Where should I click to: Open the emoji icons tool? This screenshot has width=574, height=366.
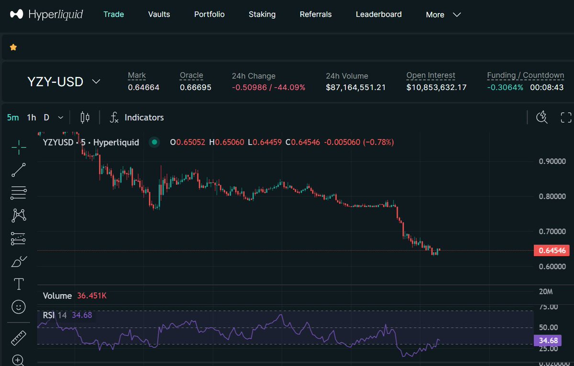tap(19, 307)
